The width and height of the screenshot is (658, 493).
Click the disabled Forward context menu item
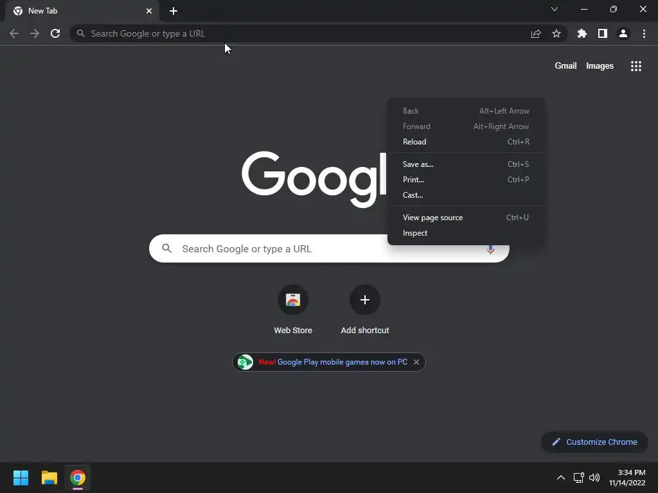(x=466, y=126)
